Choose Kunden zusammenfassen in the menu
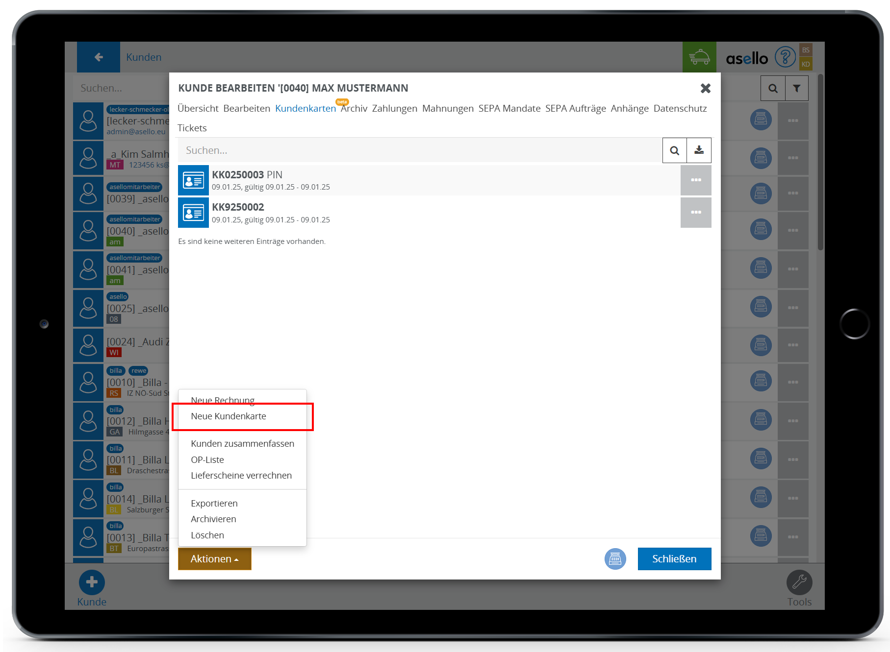 pyautogui.click(x=242, y=444)
